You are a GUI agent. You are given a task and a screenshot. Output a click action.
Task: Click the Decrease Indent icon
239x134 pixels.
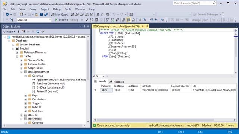151,20
